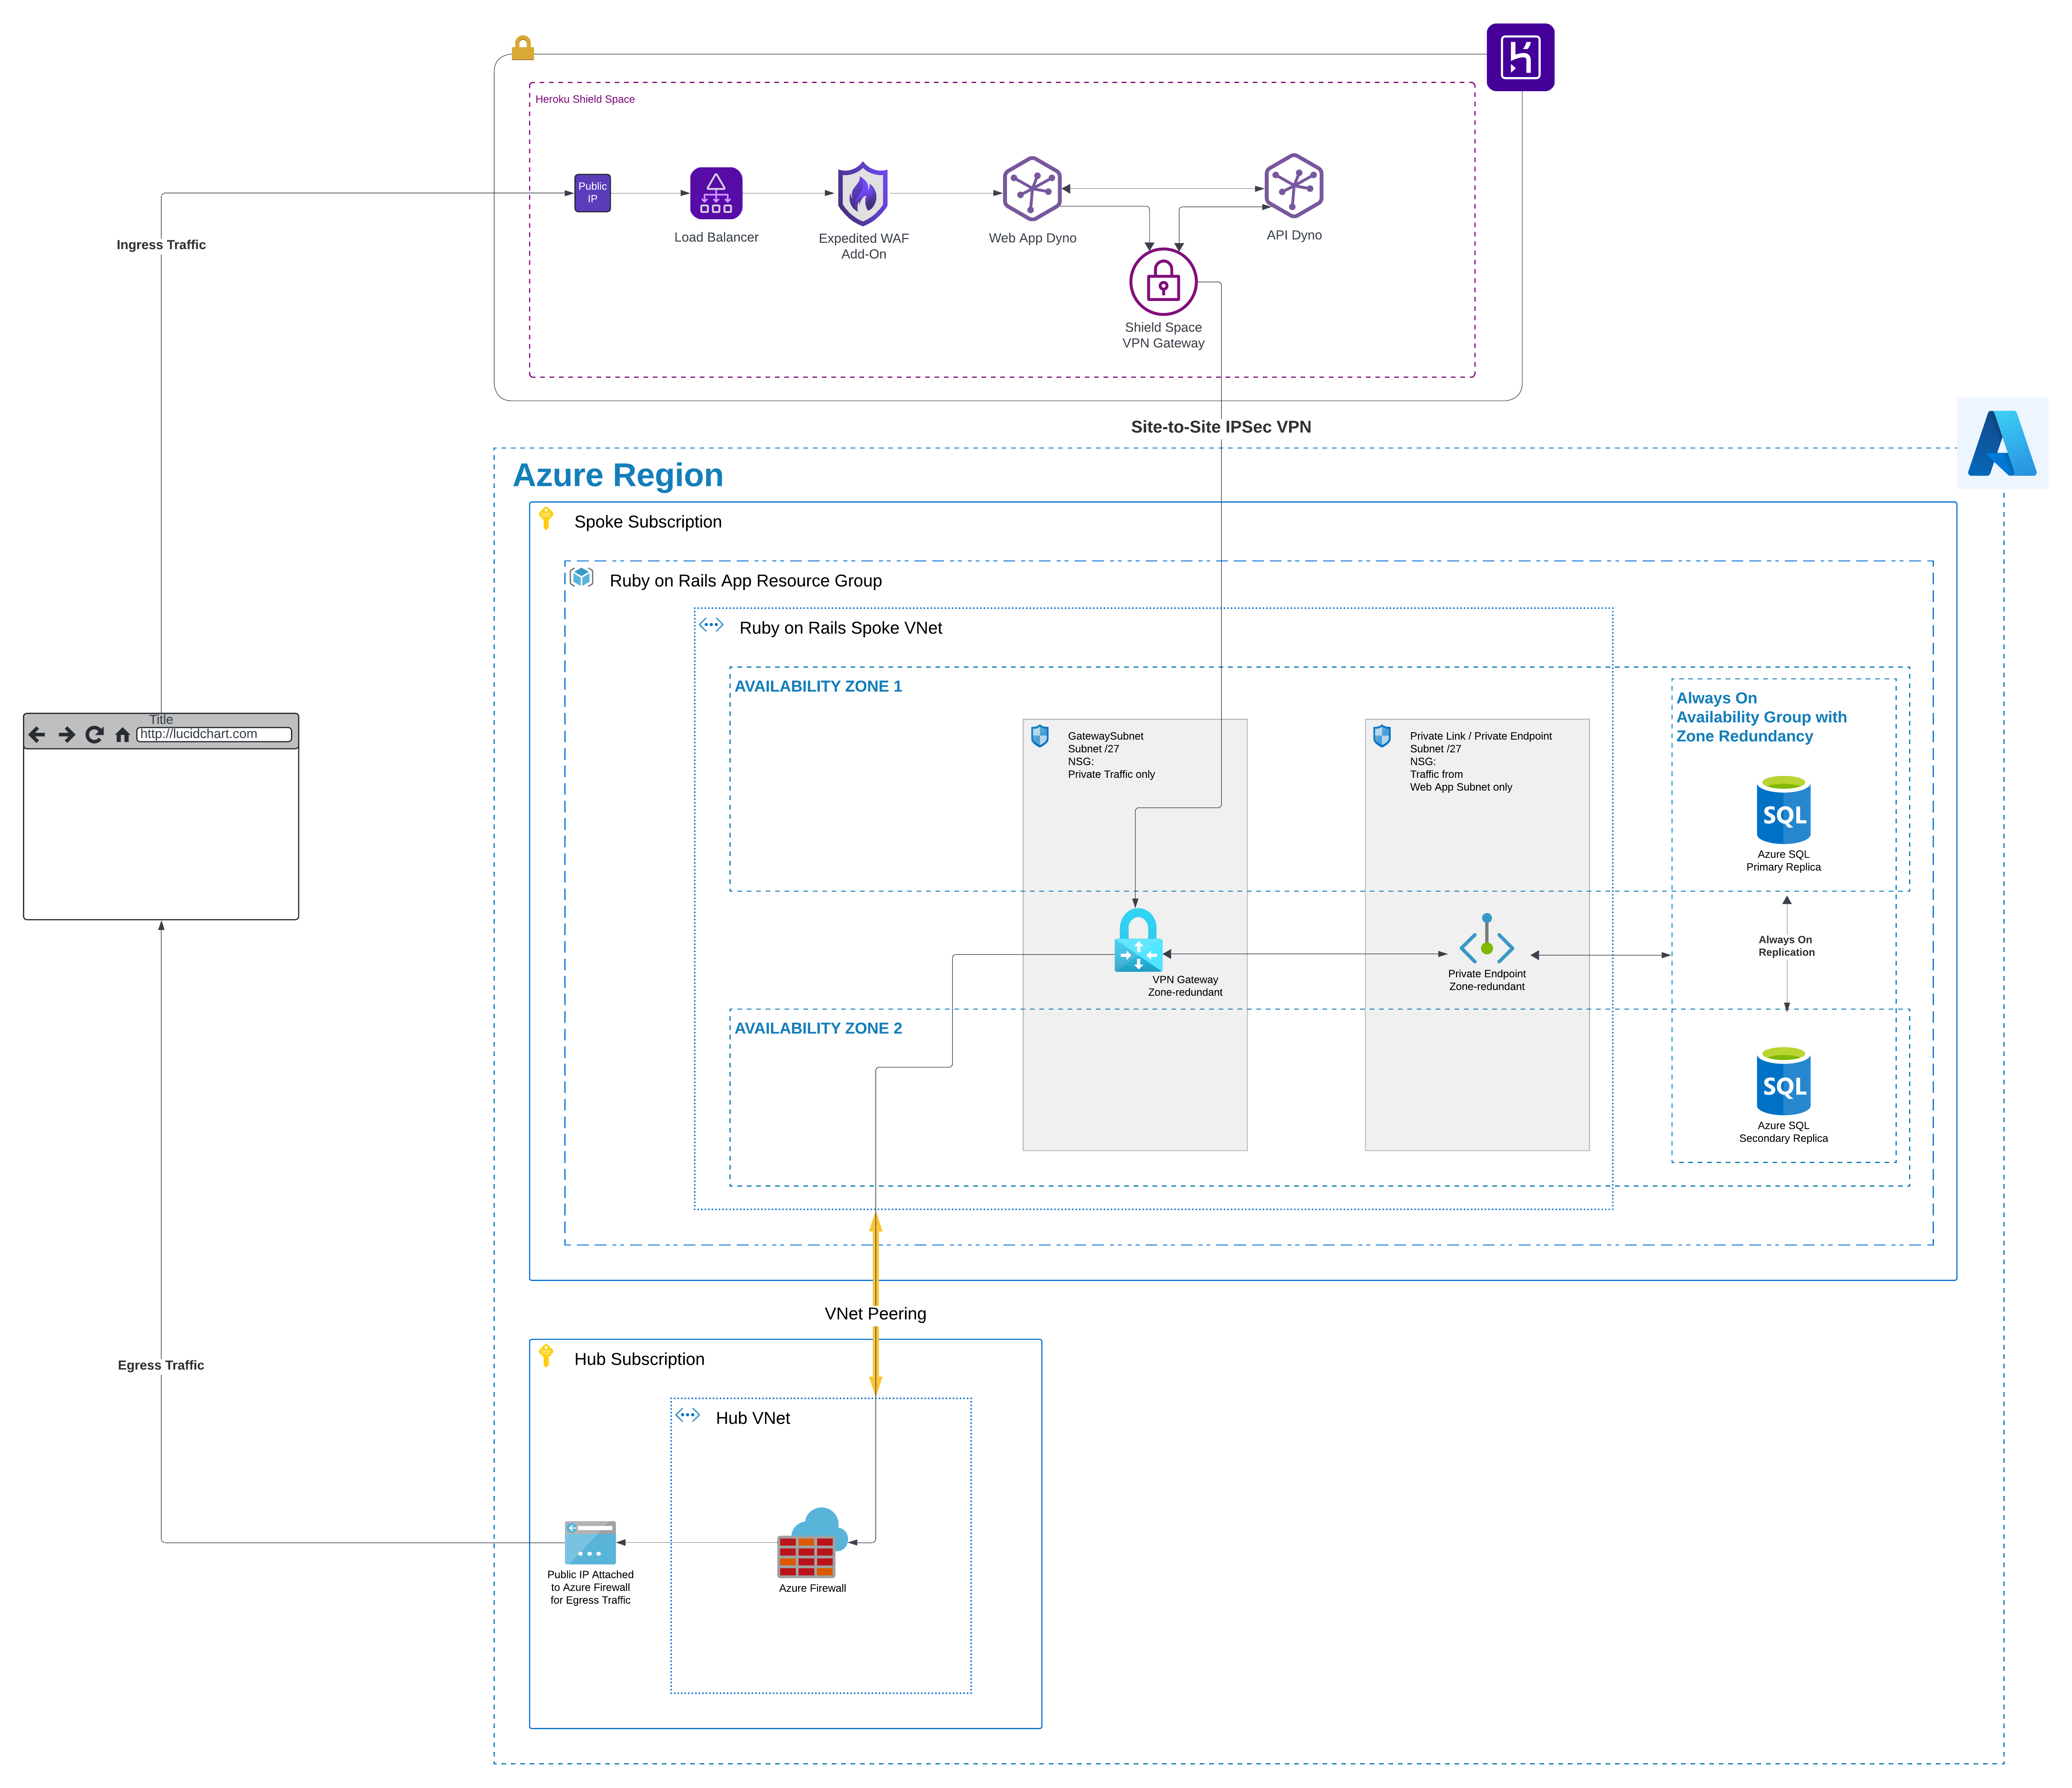
Task: Select the Heroku Shield Space label
Action: (x=585, y=99)
